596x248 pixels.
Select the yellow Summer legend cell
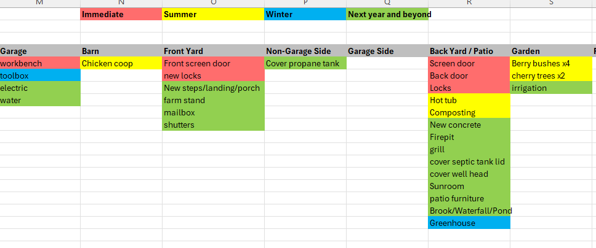(213, 14)
